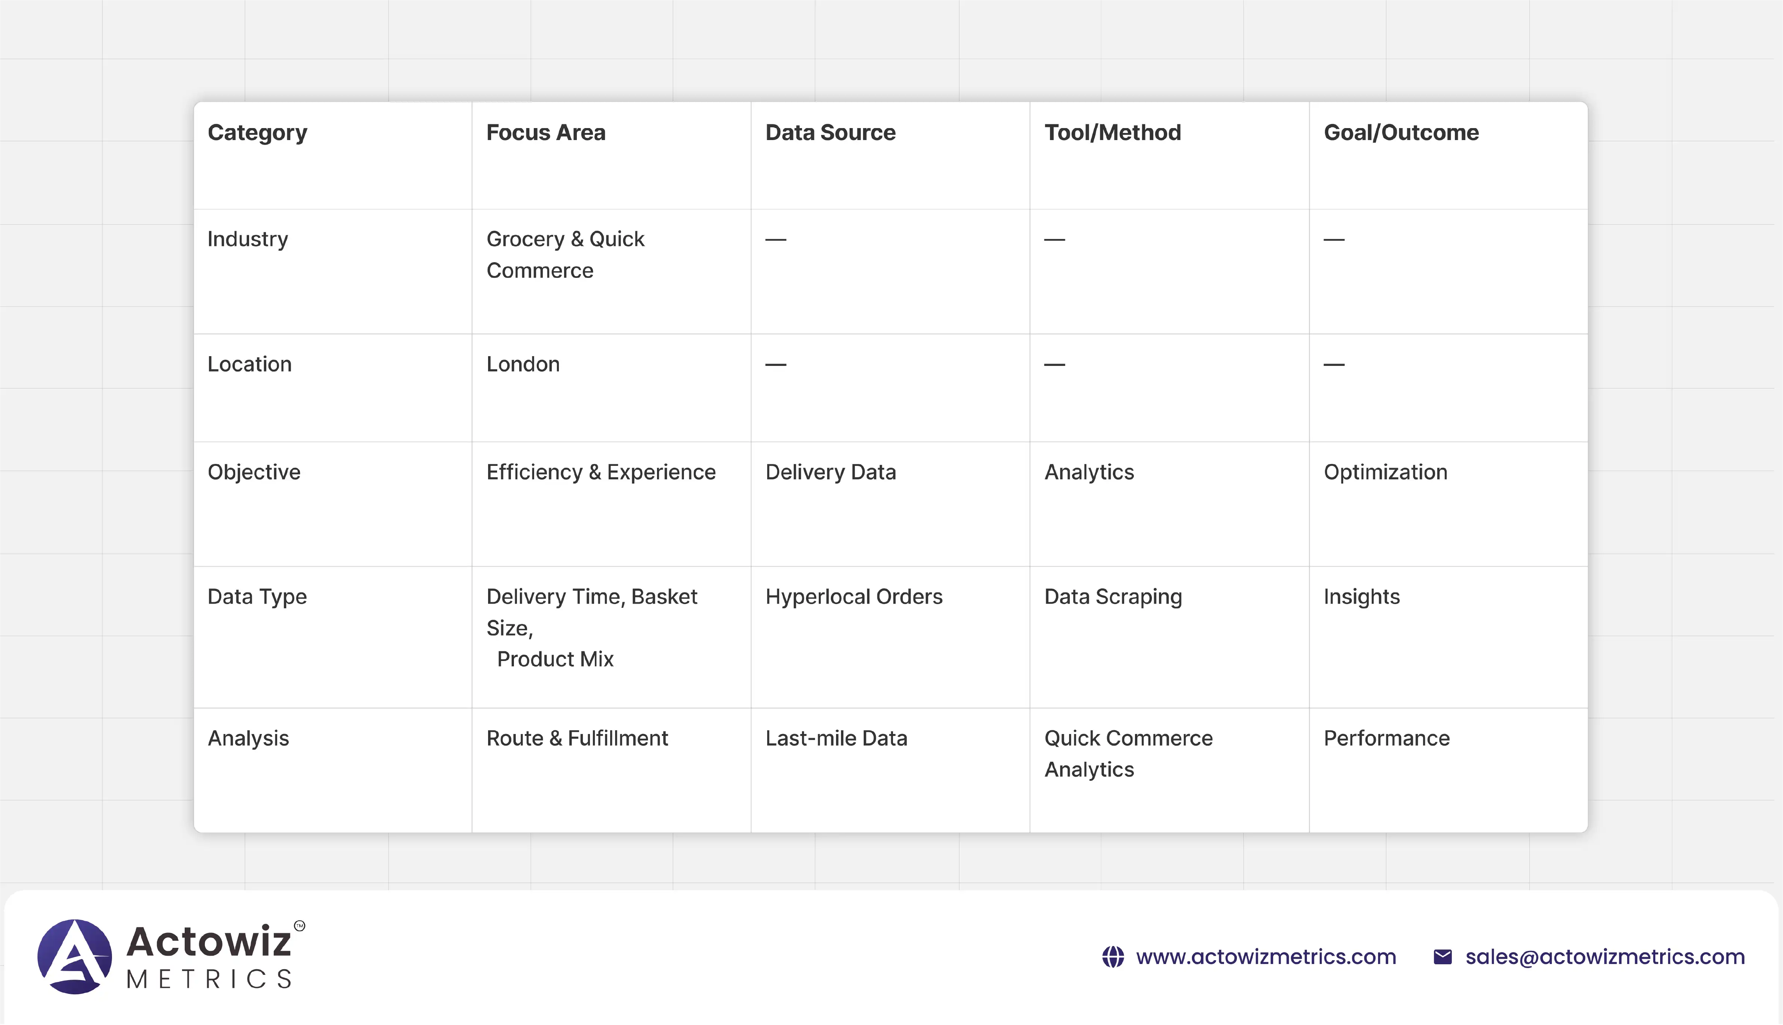Click the Actowiz Metrics logo icon

pyautogui.click(x=75, y=957)
